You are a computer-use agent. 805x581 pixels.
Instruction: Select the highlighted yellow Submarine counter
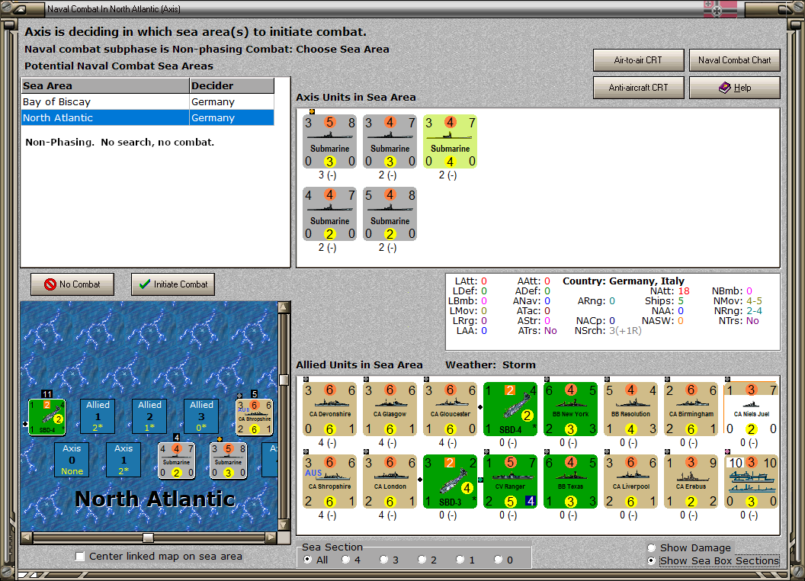[451, 141]
